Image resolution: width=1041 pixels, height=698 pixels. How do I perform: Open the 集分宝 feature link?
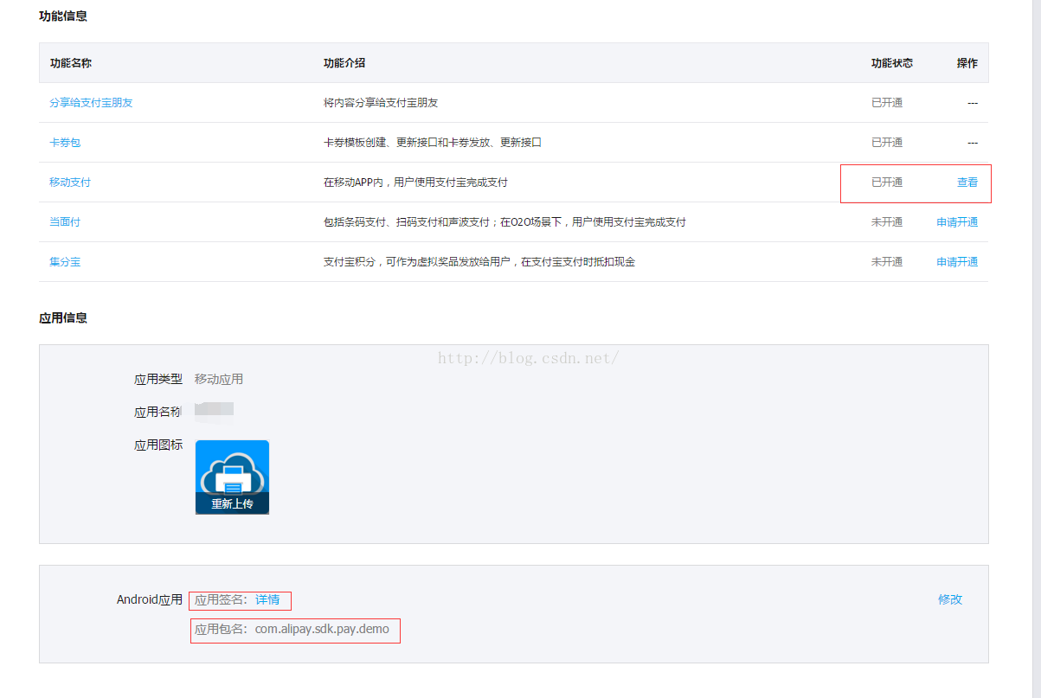point(65,261)
